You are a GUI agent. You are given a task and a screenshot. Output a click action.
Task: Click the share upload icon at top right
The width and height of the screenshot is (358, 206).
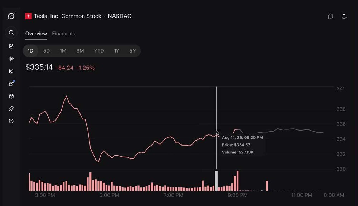[344, 16]
